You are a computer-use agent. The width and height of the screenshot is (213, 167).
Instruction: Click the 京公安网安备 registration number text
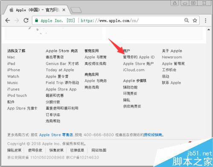36,157
